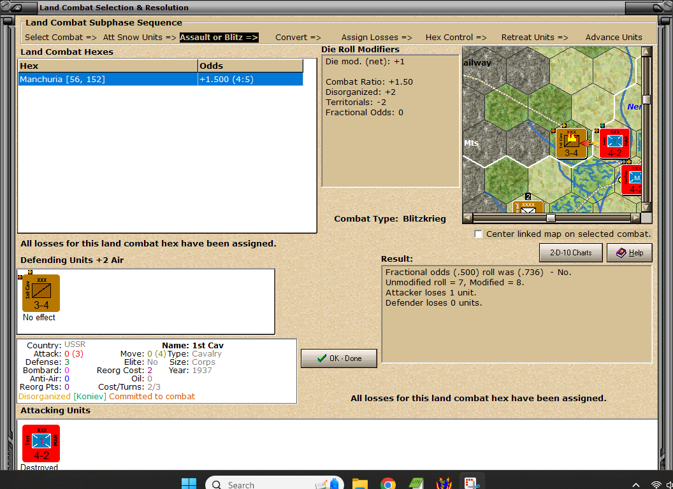Open the 2-D-10 Charts

click(571, 253)
